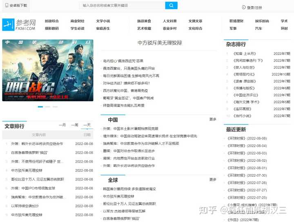Open magazine 《做人与处世》 in ranking
294x222 pixels.
point(244,68)
